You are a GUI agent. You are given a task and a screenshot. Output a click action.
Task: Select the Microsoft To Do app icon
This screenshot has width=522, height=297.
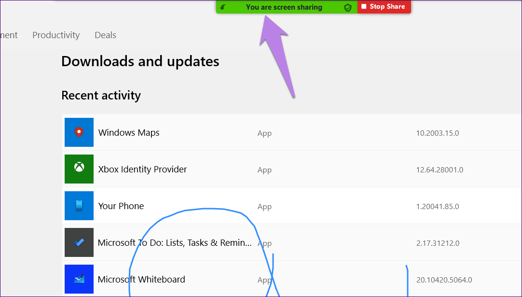(79, 242)
